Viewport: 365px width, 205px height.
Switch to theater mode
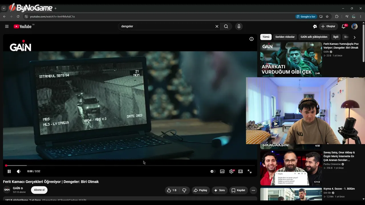coord(240,171)
